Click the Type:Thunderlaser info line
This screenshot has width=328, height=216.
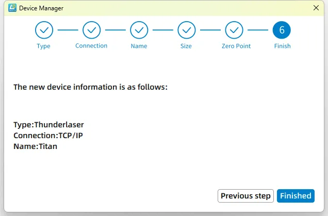[48, 125]
